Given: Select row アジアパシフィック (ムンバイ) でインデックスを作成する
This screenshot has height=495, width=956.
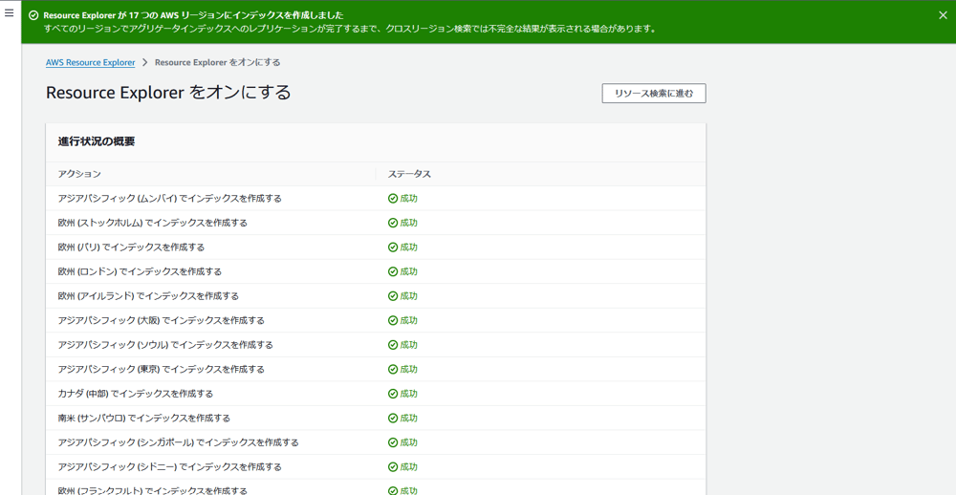Looking at the screenshot, I should (376, 198).
